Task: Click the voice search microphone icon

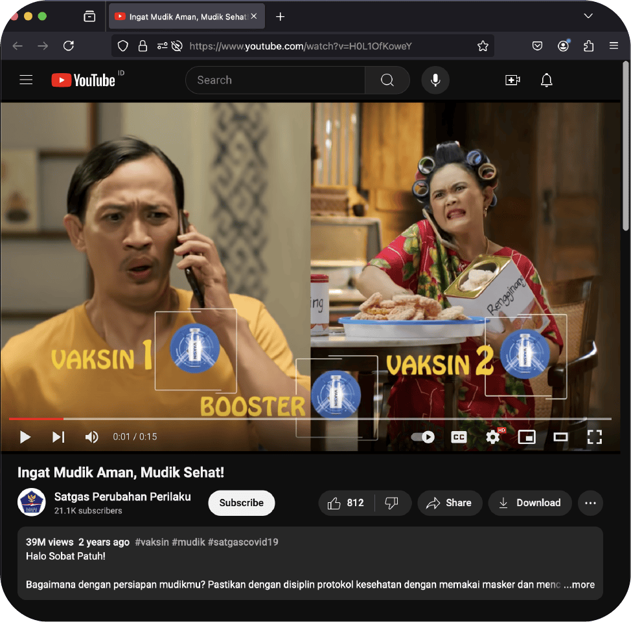Action: 435,80
